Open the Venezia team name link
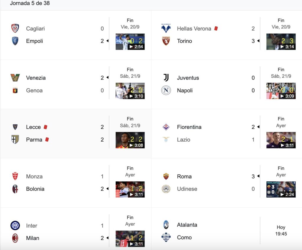 pyautogui.click(x=36, y=78)
